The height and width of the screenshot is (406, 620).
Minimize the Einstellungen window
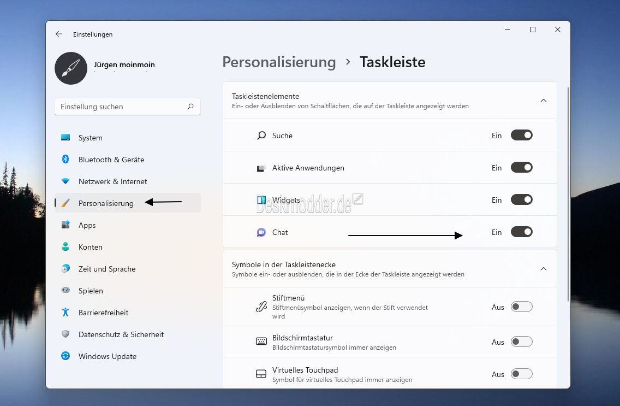[508, 30]
